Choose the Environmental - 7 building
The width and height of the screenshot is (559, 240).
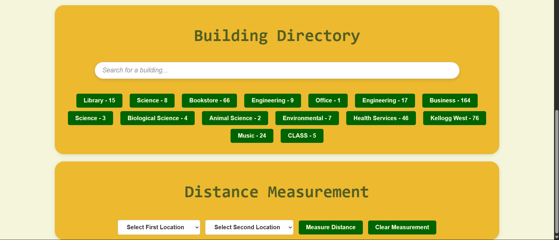pyautogui.click(x=307, y=118)
